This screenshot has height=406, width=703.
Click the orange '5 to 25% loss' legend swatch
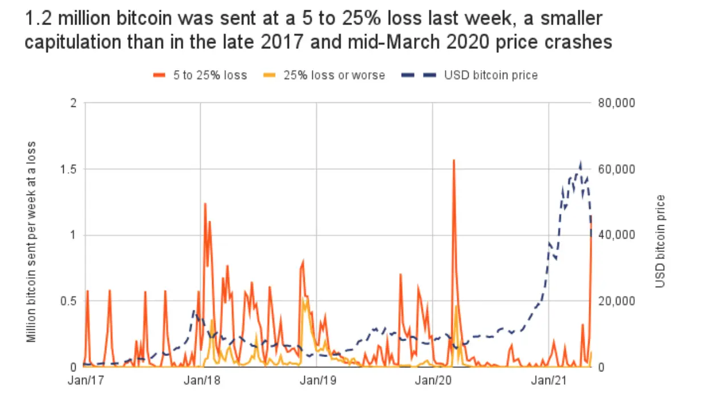coord(159,75)
